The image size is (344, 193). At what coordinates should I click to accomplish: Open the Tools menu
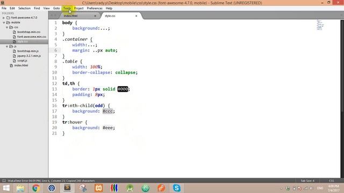tap(67, 9)
